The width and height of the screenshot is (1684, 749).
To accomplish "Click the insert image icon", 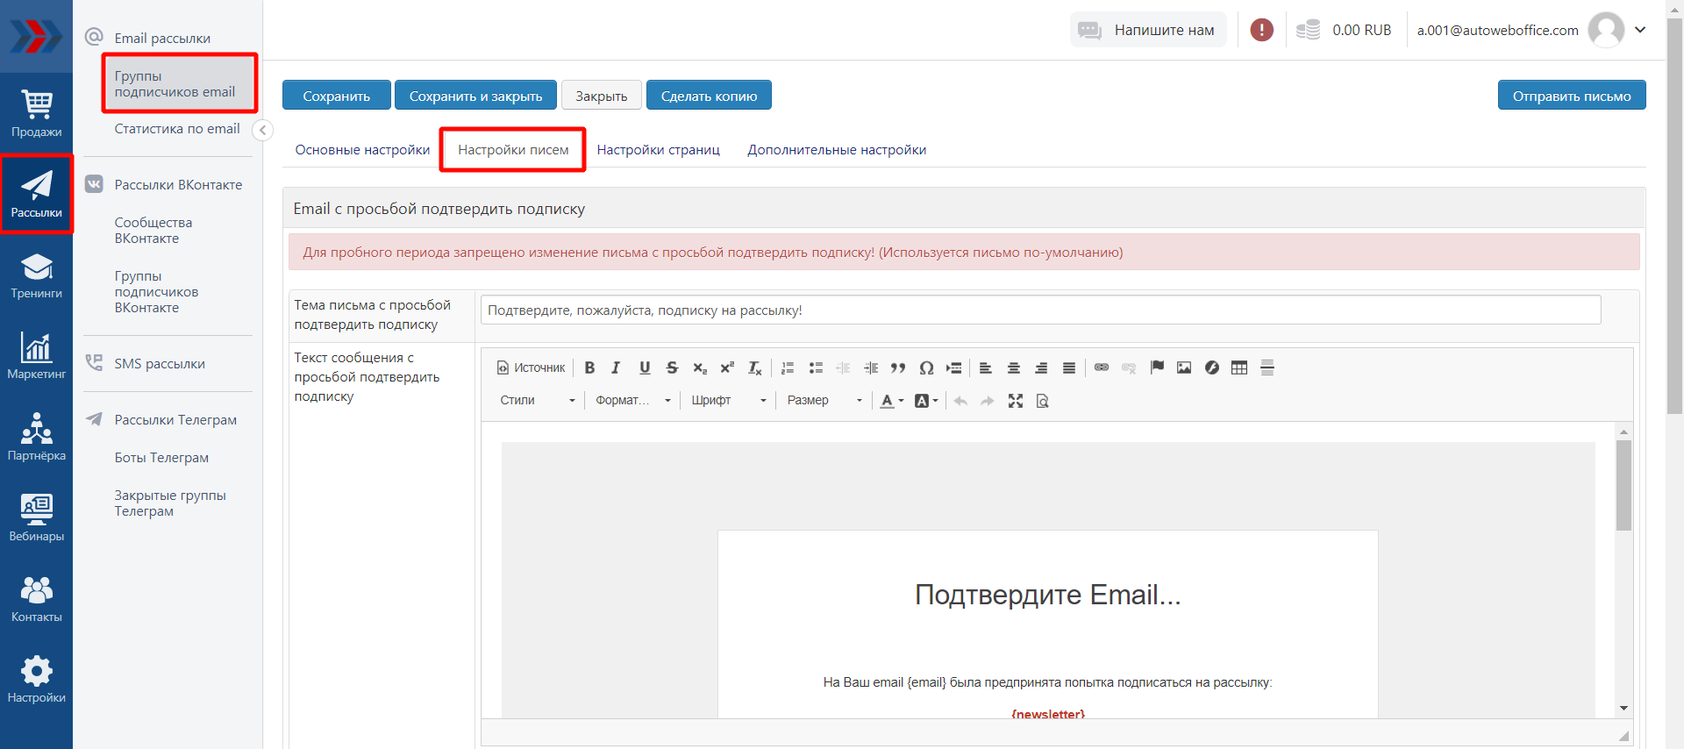I will click(x=1184, y=367).
